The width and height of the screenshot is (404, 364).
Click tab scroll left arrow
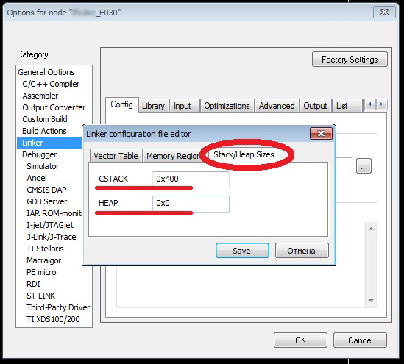(370, 104)
